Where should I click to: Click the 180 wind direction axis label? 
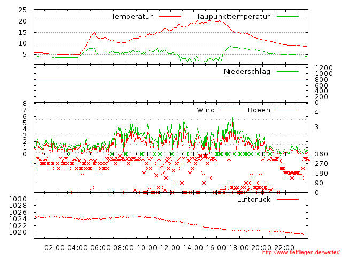322,173
